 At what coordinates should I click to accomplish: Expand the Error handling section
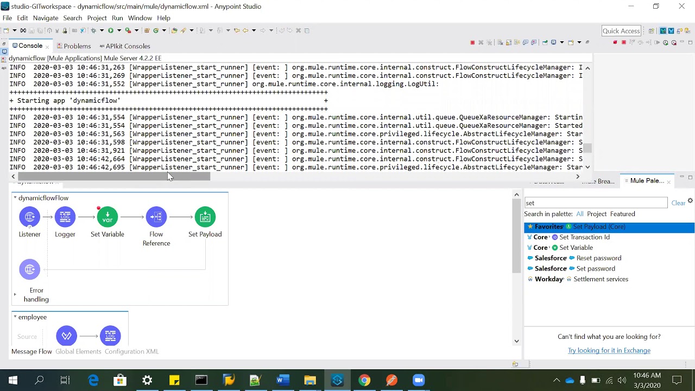(x=15, y=294)
